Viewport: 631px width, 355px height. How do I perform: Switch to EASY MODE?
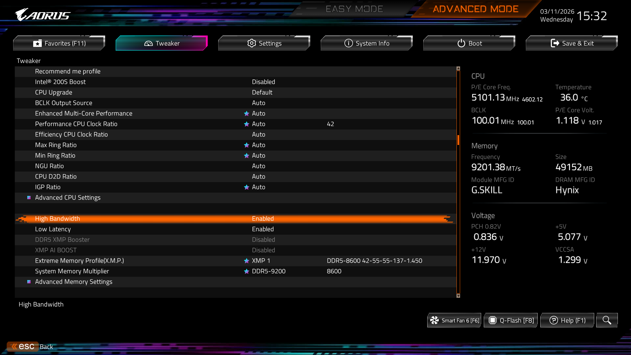354,9
